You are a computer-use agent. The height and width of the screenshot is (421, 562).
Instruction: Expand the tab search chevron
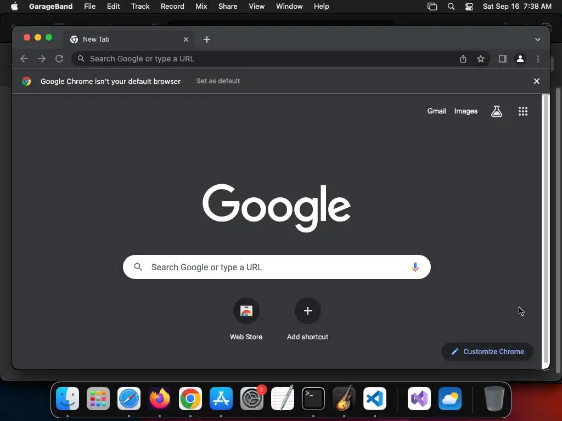[538, 39]
